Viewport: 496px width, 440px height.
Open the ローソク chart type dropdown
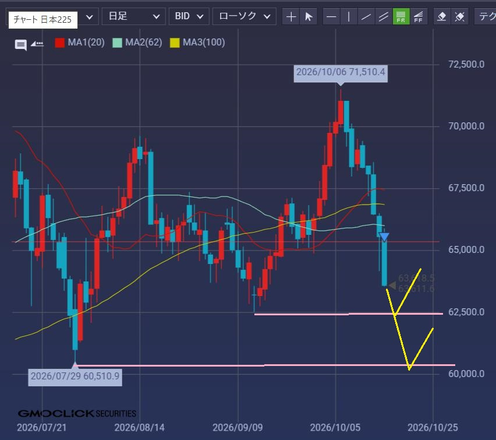point(244,16)
